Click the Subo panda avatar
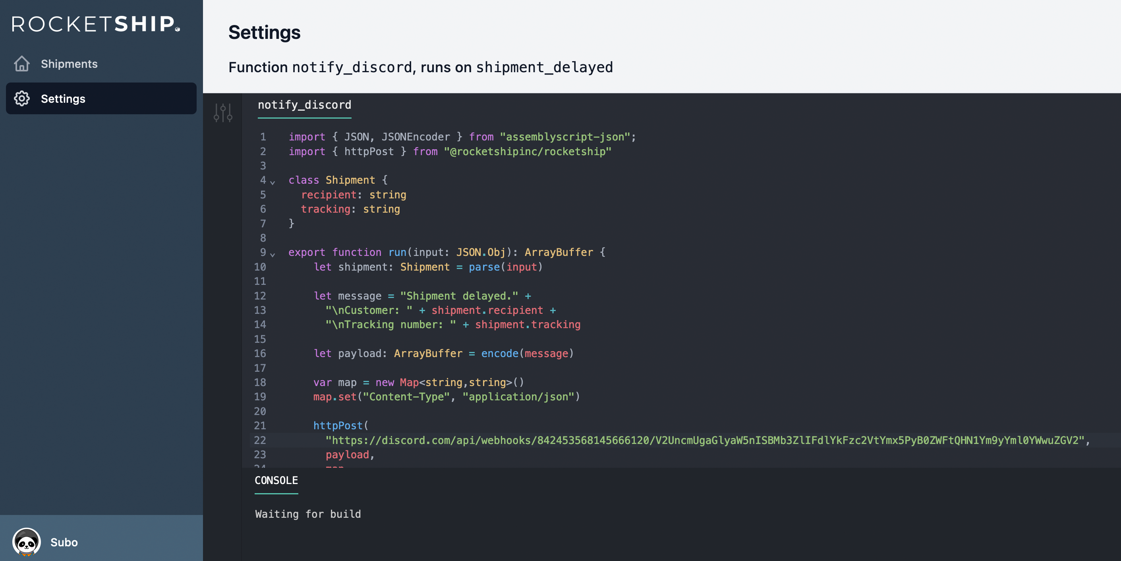1121x561 pixels. click(x=27, y=542)
